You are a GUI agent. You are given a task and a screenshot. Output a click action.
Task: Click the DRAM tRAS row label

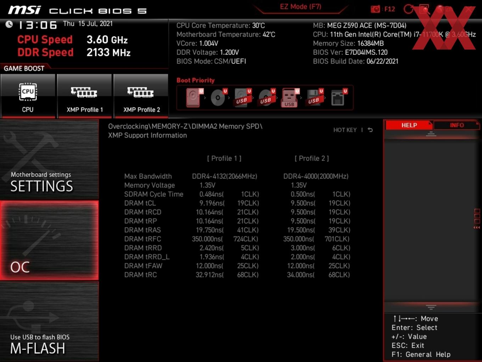[x=142, y=230]
